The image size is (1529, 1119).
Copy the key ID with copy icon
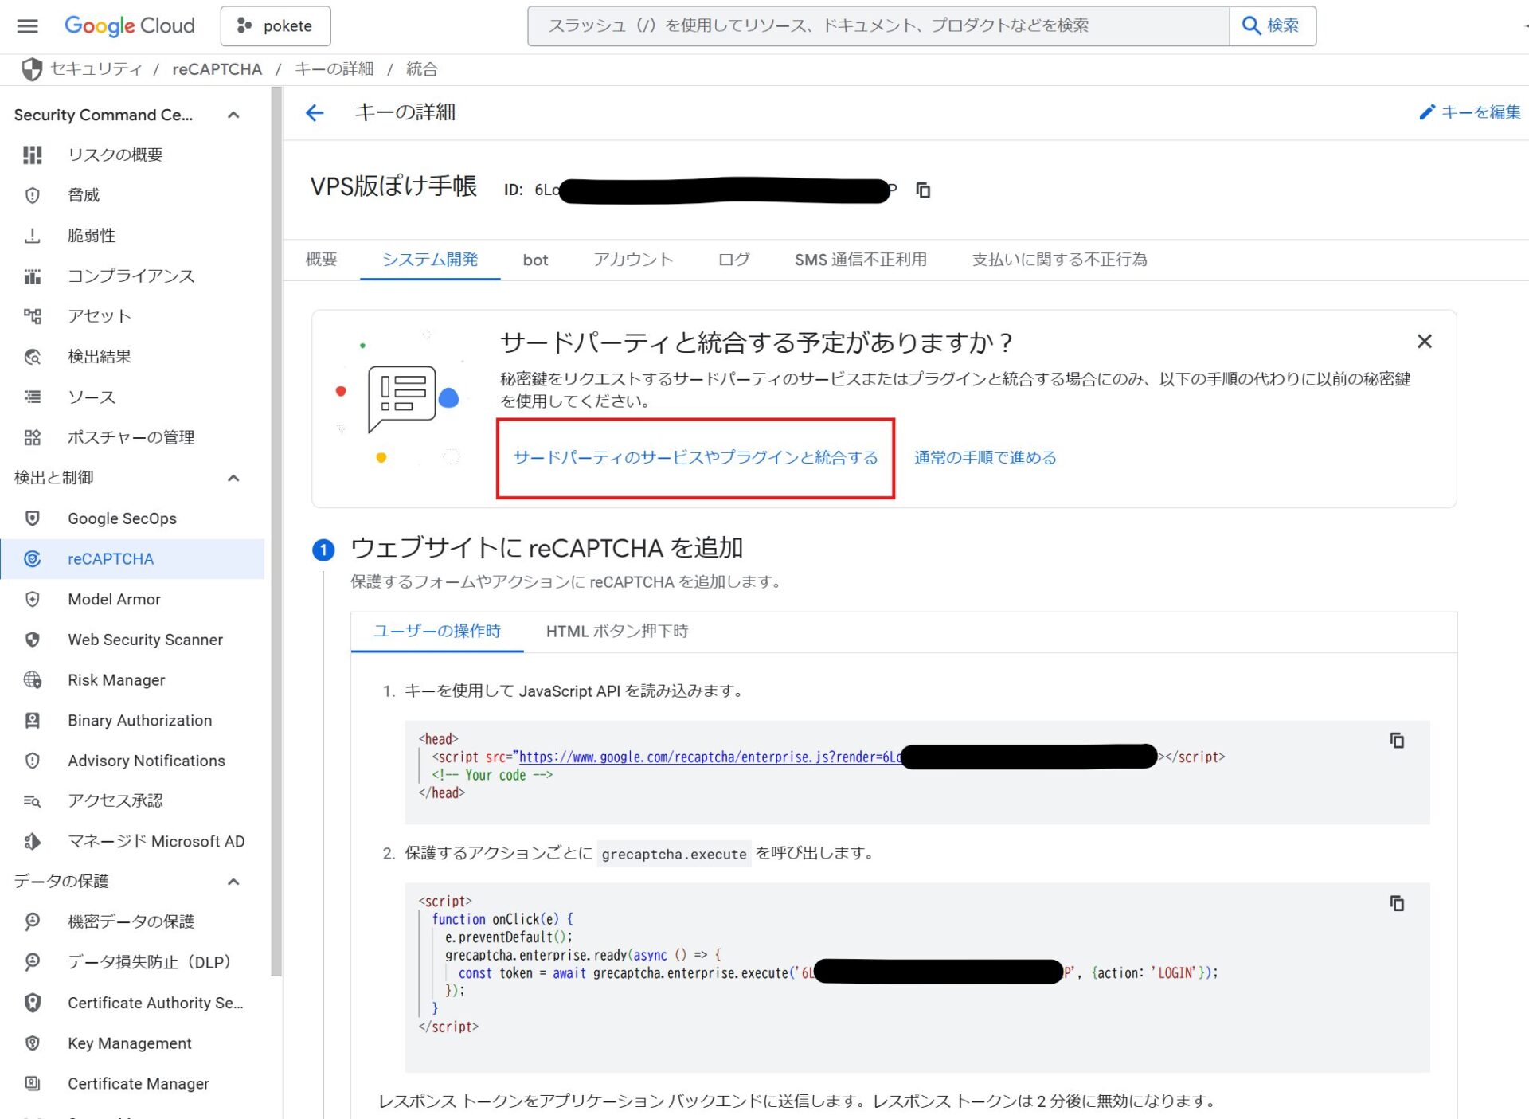923,190
